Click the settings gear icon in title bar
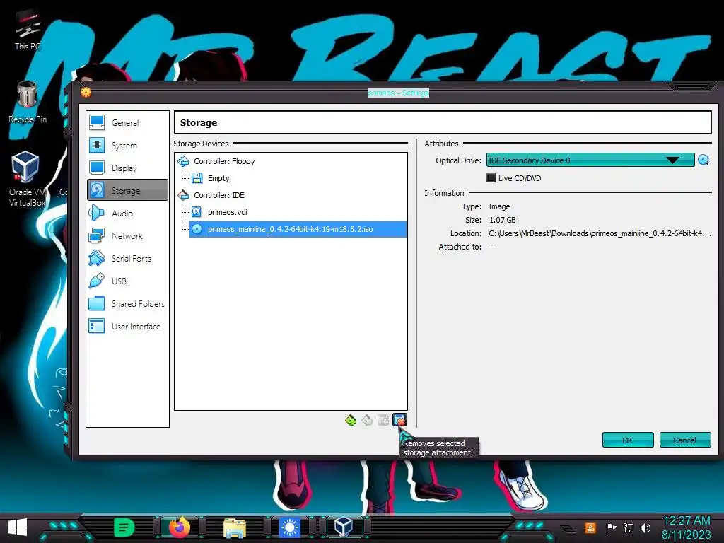The width and height of the screenshot is (724, 543). point(86,93)
